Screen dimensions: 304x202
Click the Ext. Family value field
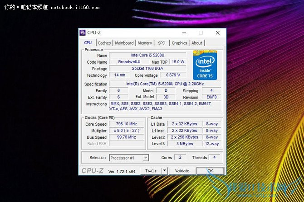119,97
